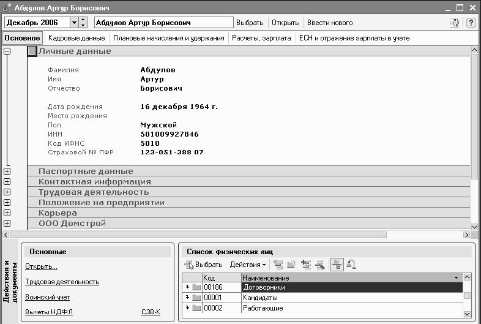Click Открыть button in top toolbar
Viewport: 481px width, 324px height.
coord(285,23)
